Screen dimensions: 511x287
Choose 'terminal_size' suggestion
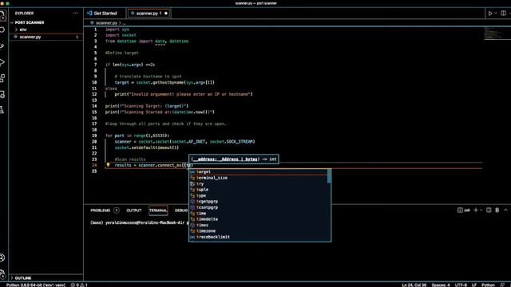[x=257, y=178]
